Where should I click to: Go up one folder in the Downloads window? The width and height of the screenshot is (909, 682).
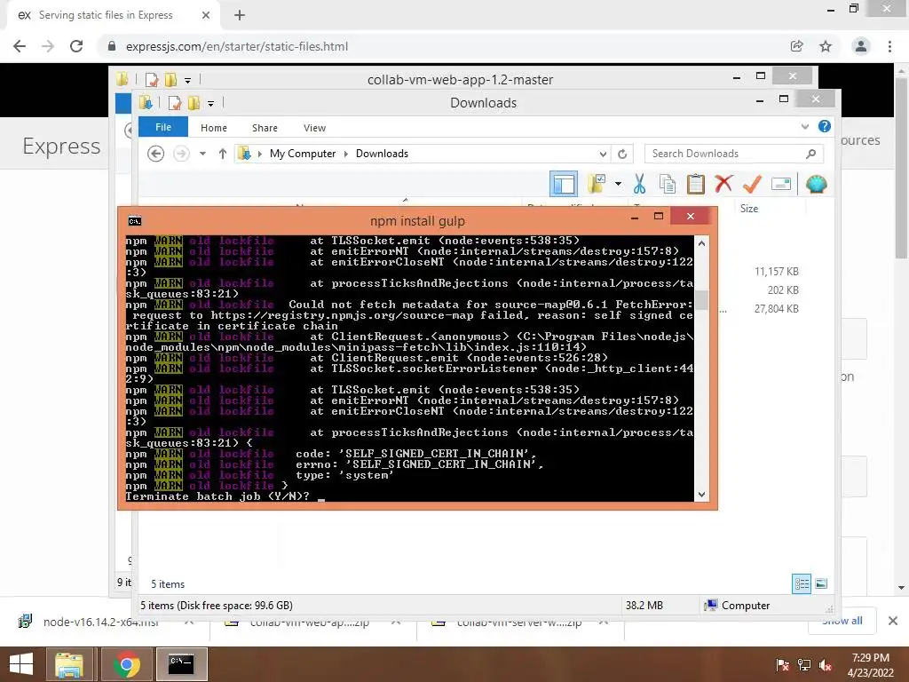click(223, 154)
